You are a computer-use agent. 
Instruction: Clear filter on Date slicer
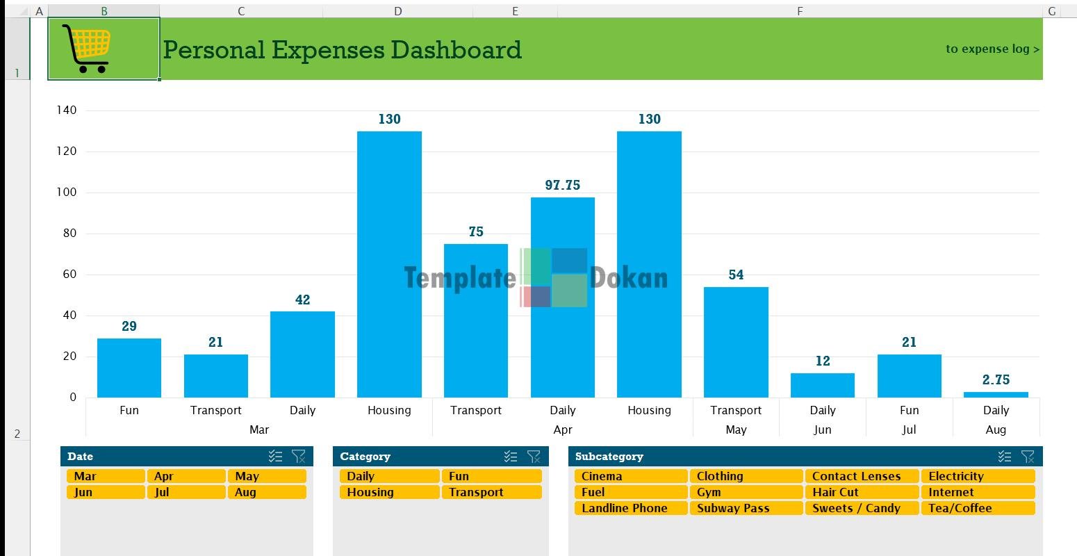(x=299, y=457)
